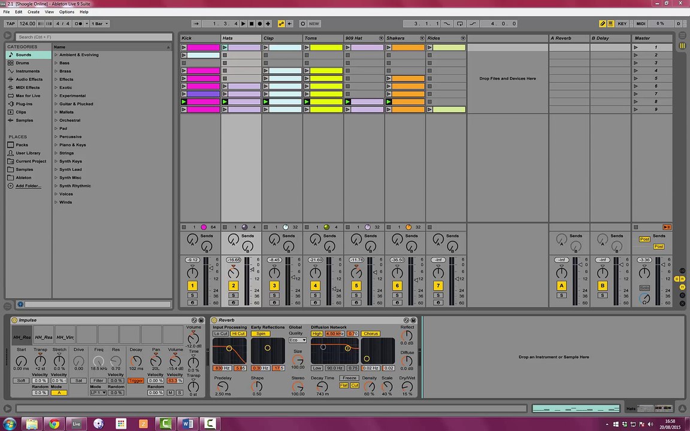Click the Reverb Freeze button
Image resolution: width=690 pixels, height=431 pixels.
(349, 378)
